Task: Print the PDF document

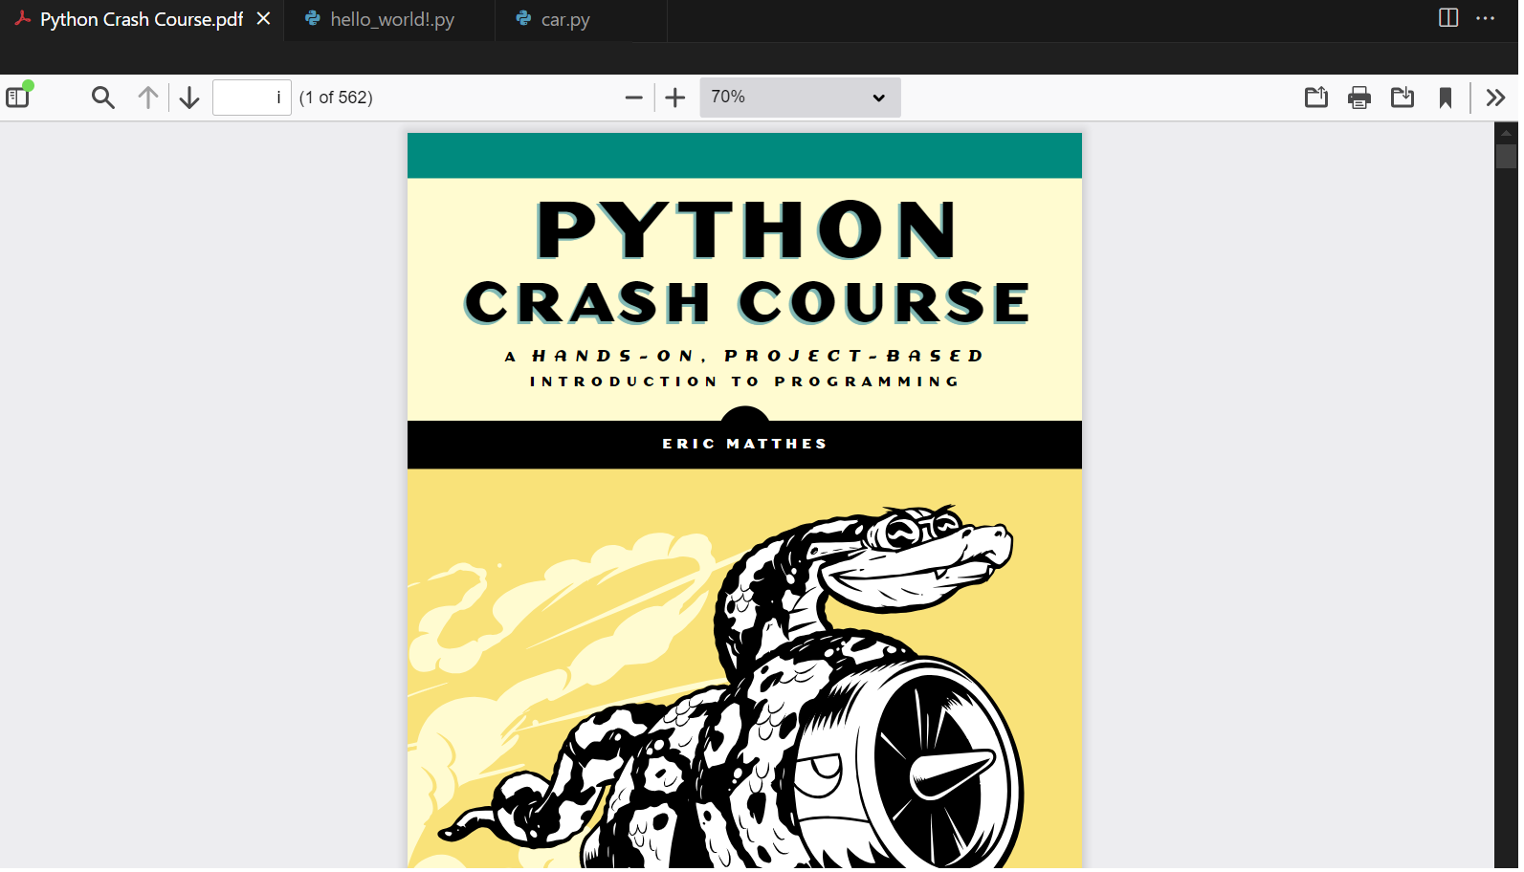Action: pyautogui.click(x=1359, y=98)
